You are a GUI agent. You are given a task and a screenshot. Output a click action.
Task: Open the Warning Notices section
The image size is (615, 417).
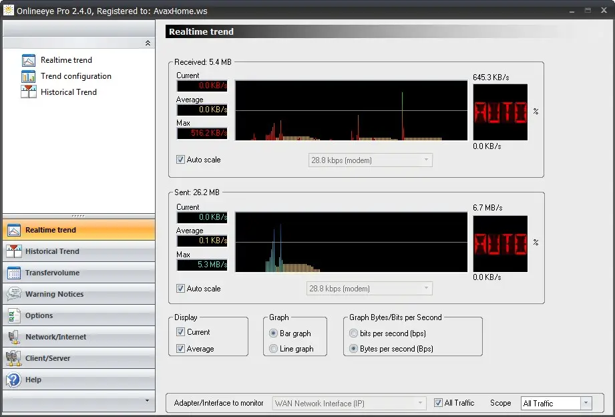79,294
